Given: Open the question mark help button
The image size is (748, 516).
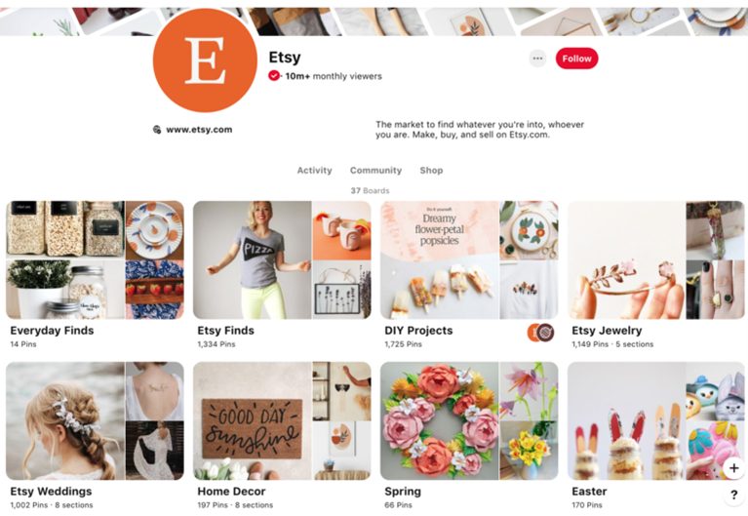Looking at the screenshot, I should 734,495.
